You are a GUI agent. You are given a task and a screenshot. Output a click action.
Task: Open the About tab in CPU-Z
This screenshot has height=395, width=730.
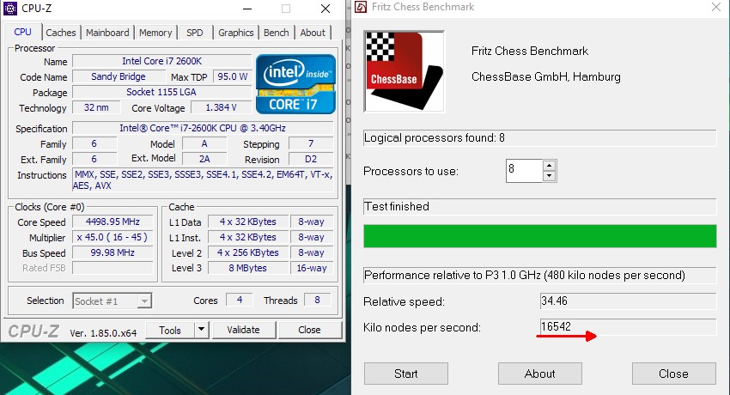[x=313, y=33]
